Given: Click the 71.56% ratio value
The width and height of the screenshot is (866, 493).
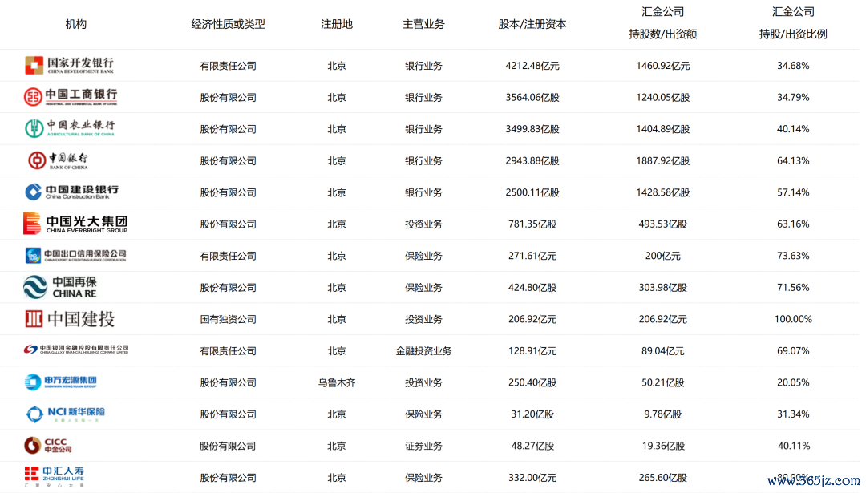Looking at the screenshot, I should pos(793,288).
